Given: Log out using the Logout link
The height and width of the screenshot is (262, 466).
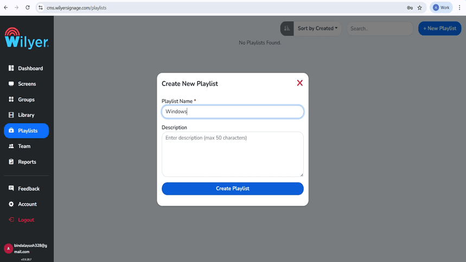Looking at the screenshot, I should pyautogui.click(x=26, y=220).
